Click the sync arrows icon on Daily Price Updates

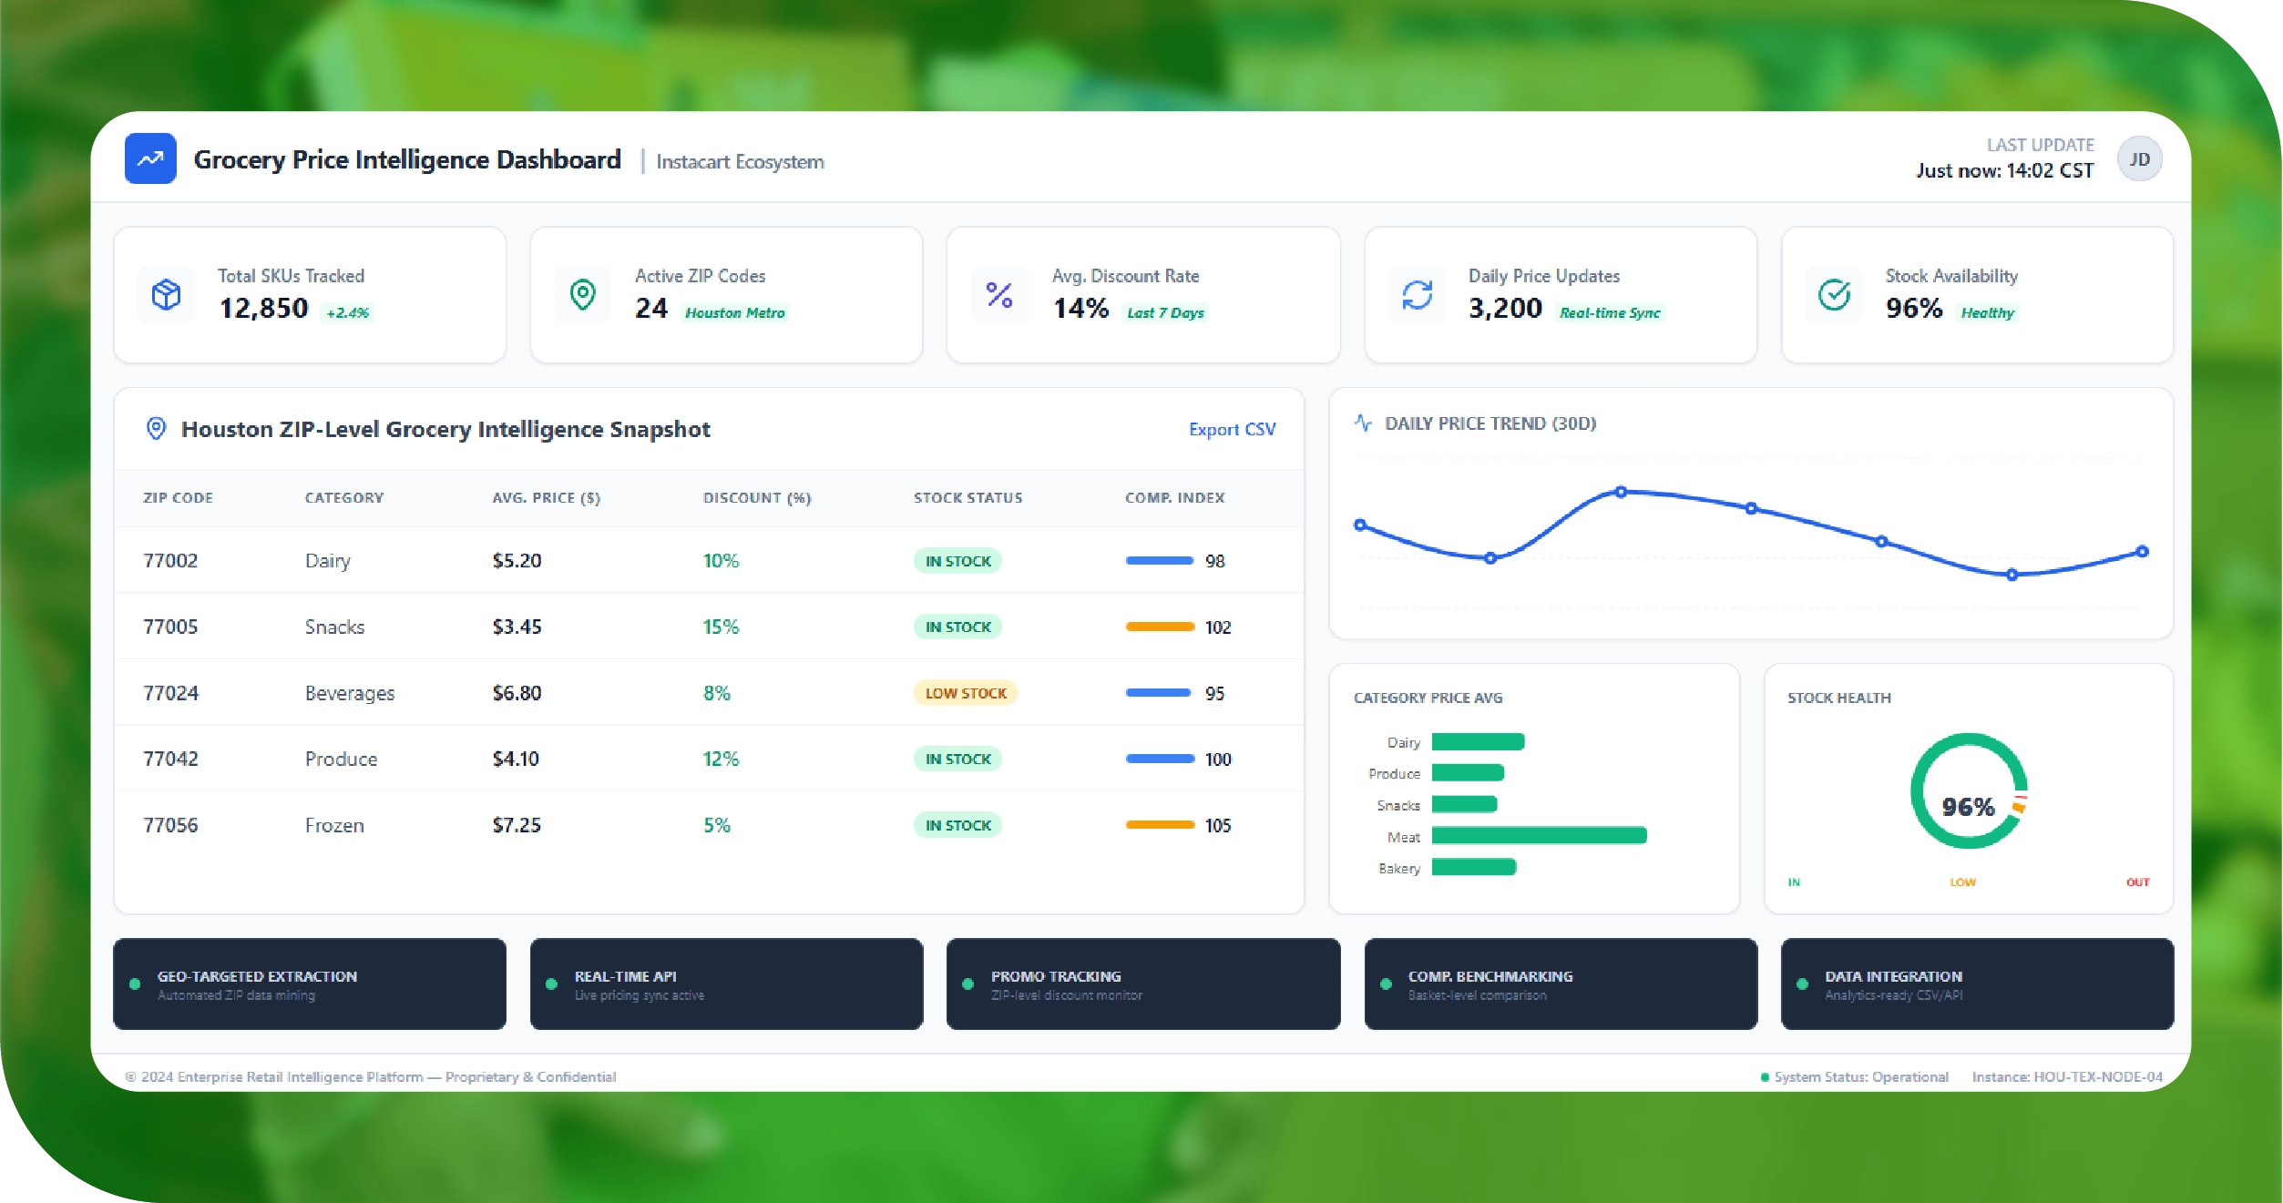point(1416,294)
